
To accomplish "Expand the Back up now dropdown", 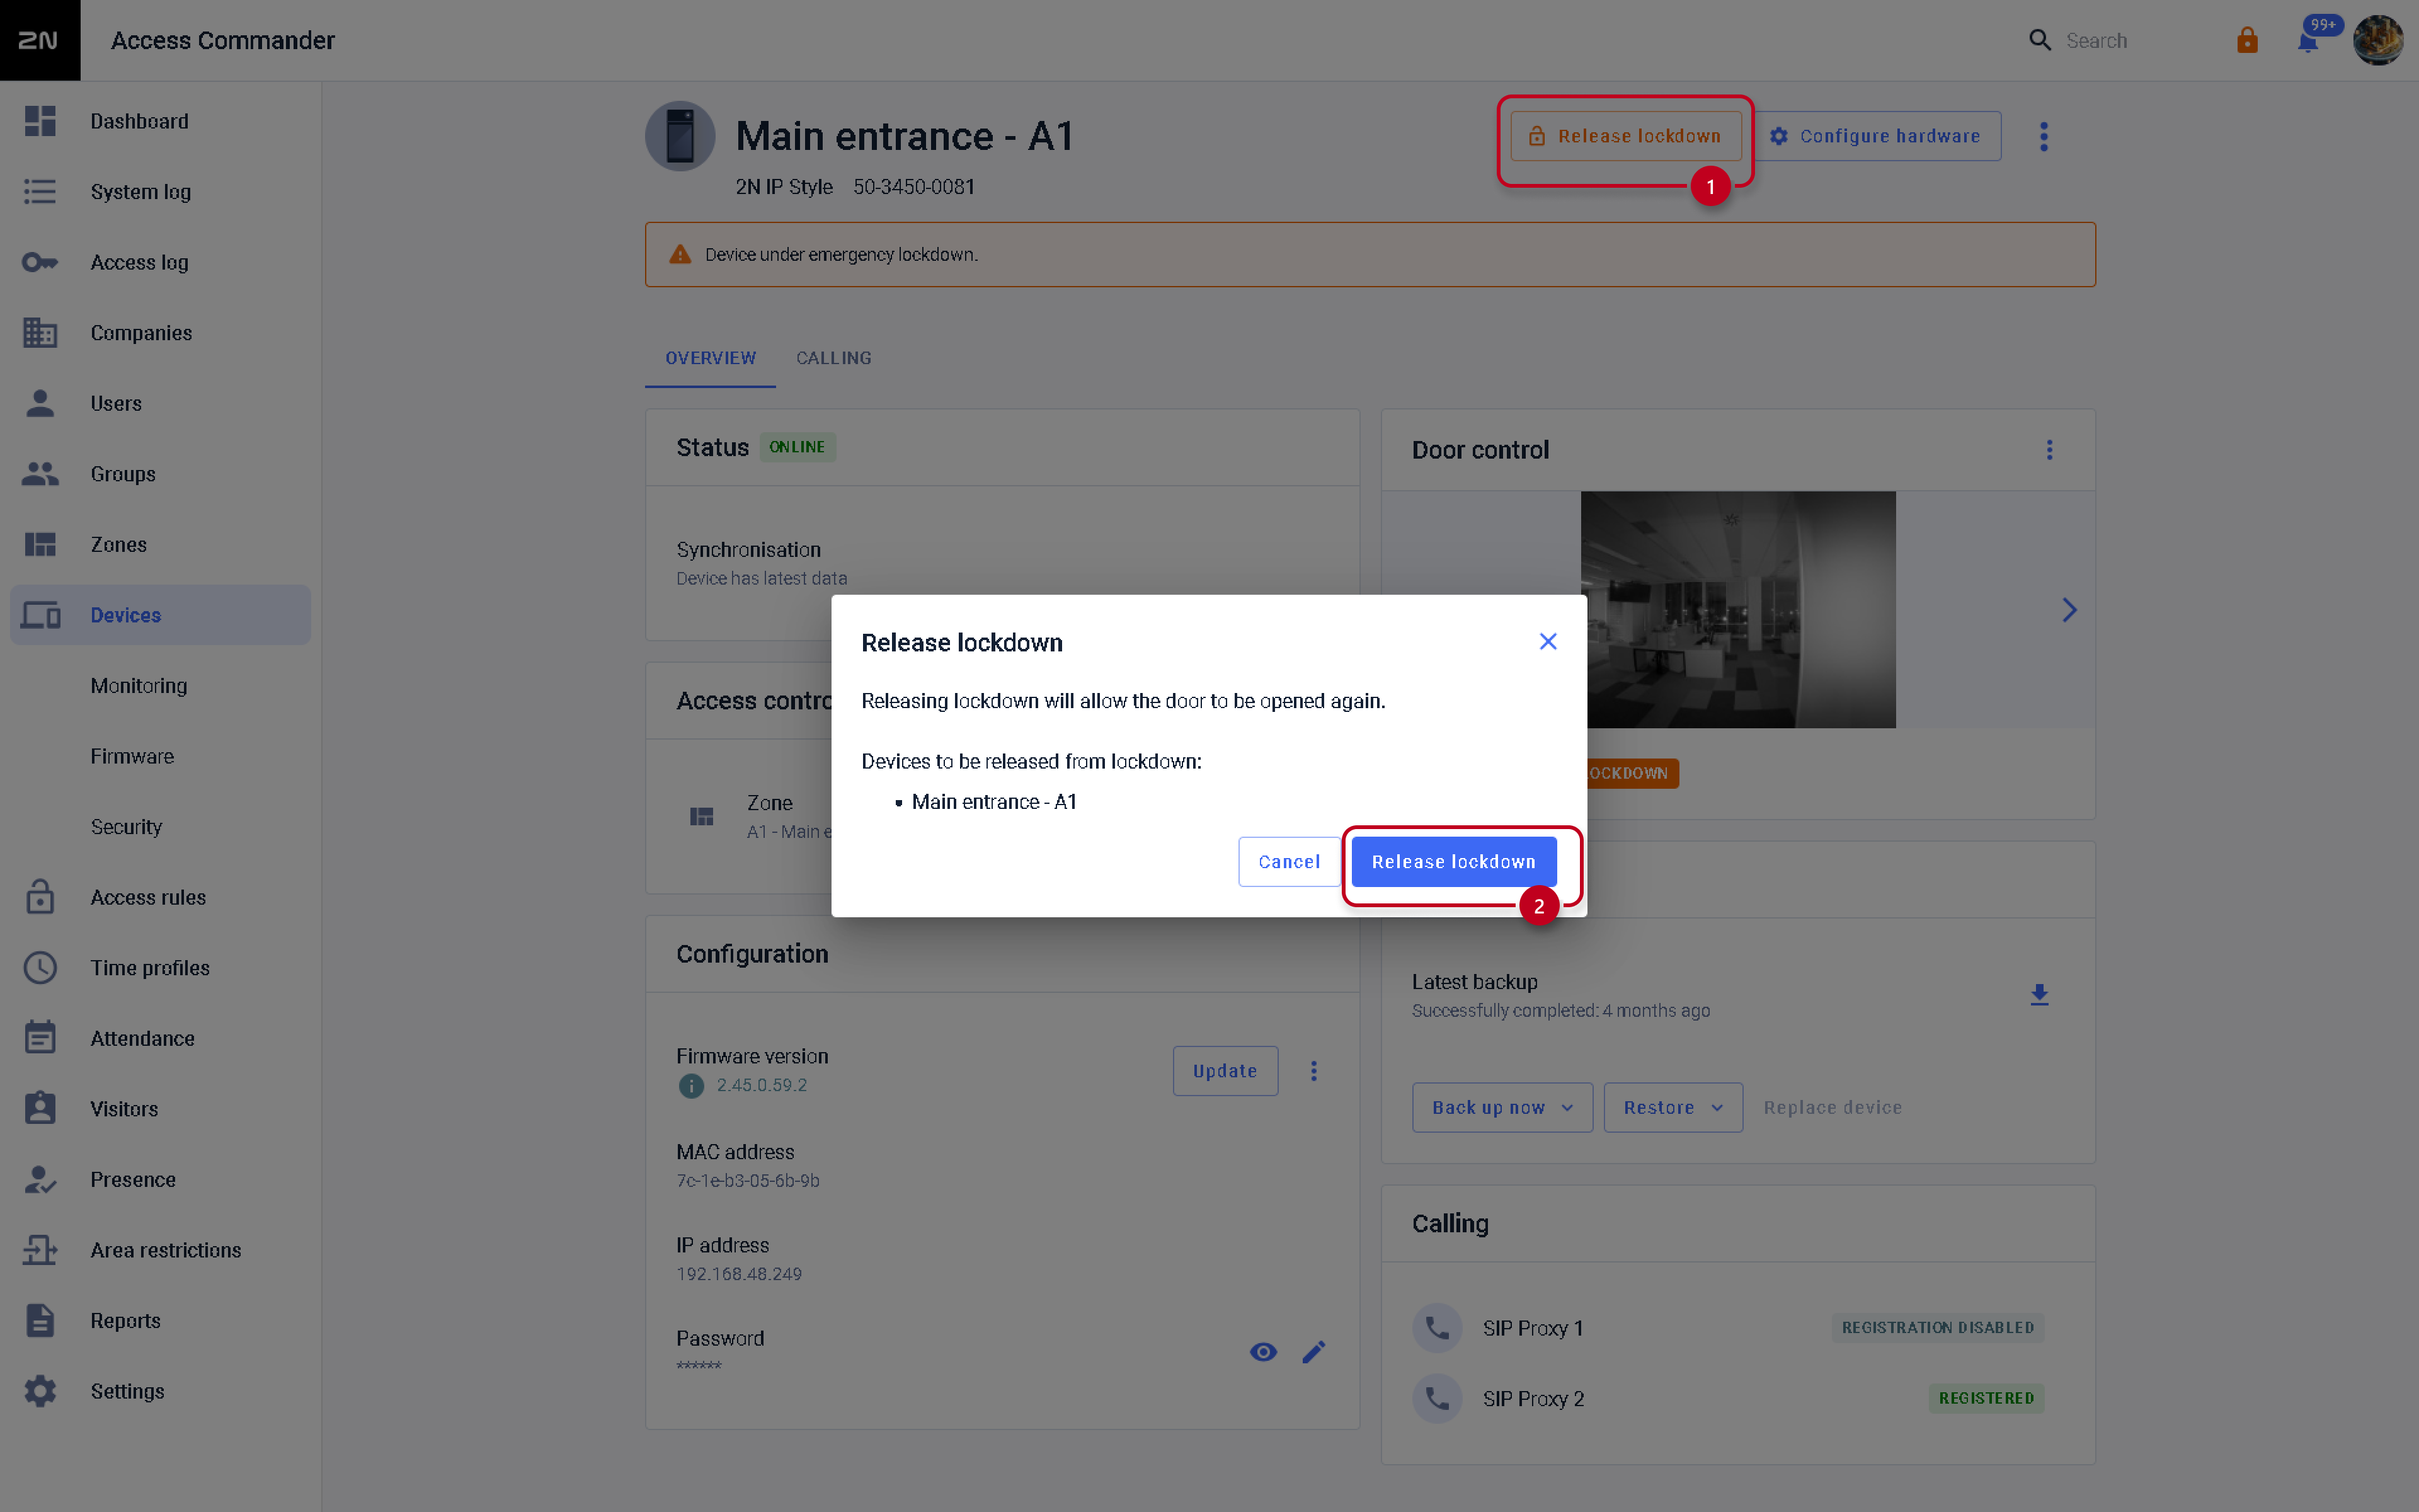I will [x=1501, y=1108].
